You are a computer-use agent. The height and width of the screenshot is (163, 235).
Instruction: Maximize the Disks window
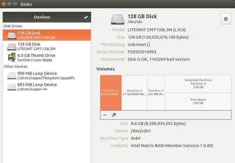pos(15,4)
